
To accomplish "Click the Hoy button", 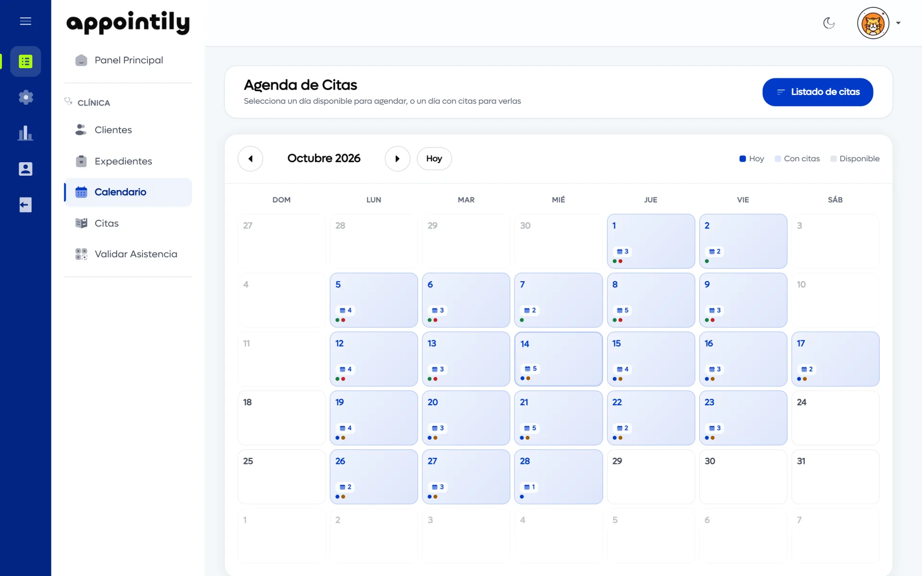I will (x=434, y=158).
